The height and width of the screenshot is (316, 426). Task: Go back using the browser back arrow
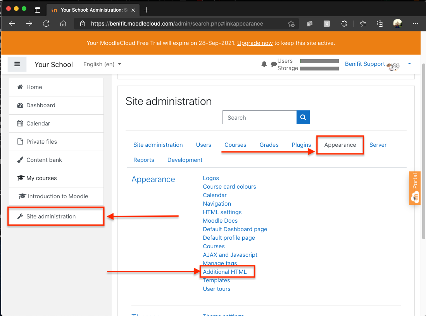(x=12, y=24)
